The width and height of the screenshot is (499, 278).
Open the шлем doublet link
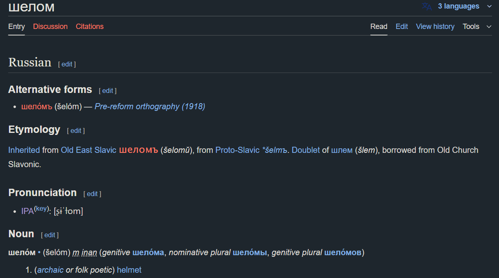coord(342,150)
